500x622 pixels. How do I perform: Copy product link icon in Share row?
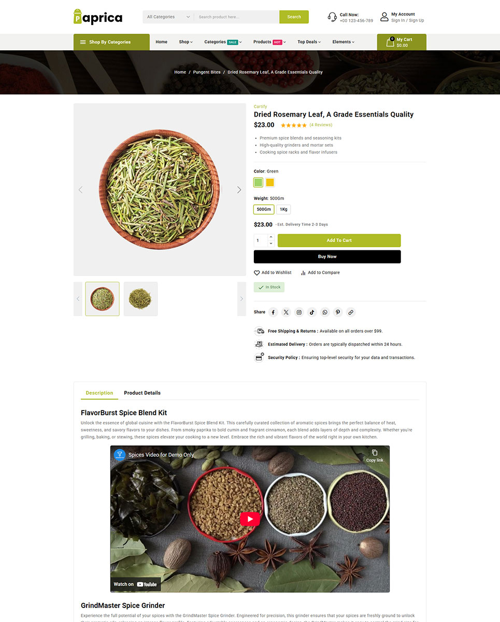[x=351, y=312]
